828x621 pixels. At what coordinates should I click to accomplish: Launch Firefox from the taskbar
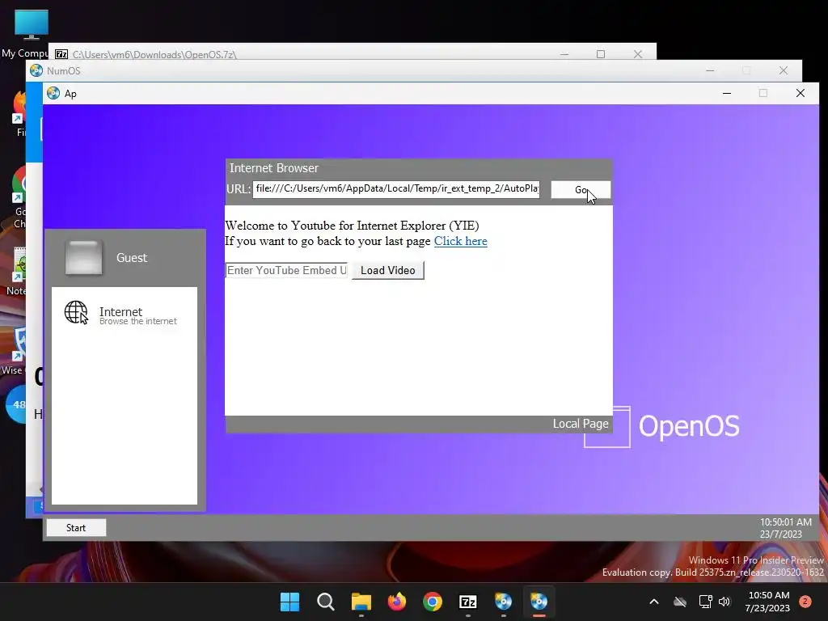[396, 602]
